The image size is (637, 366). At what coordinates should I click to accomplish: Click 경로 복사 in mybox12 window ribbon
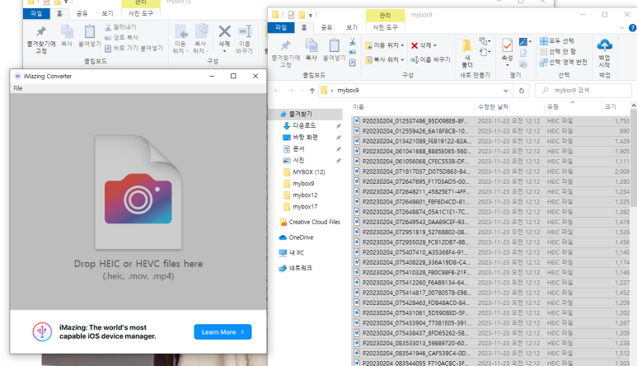121,37
